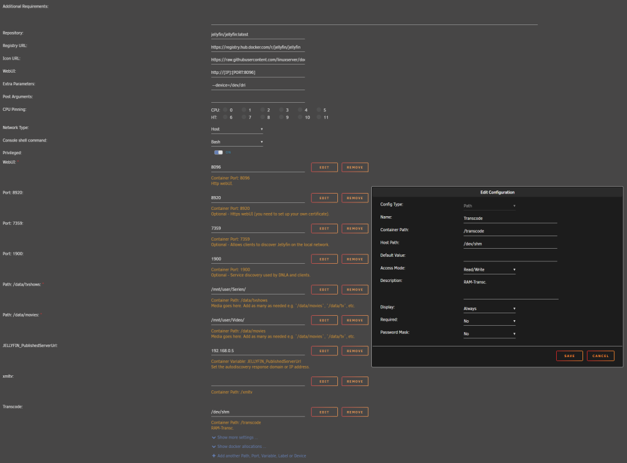Pin container to CPU core 2
The width and height of the screenshot is (627, 463).
(263, 110)
